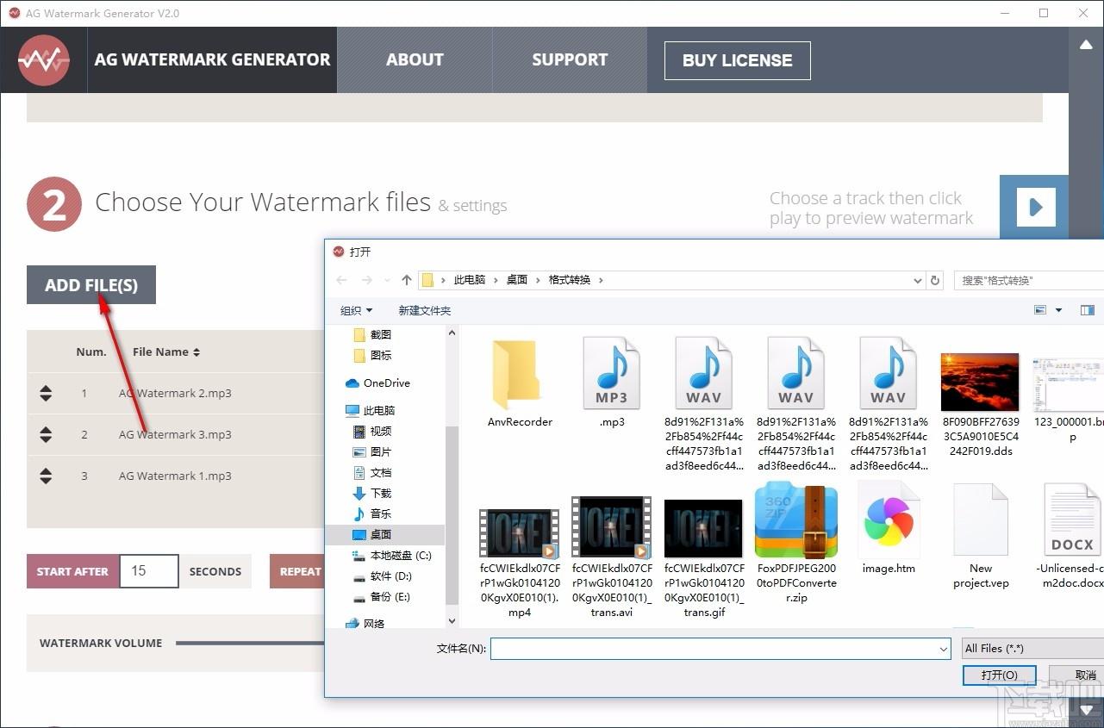
Task: Click the AG Watermark Generator logo icon
Action: tap(44, 59)
